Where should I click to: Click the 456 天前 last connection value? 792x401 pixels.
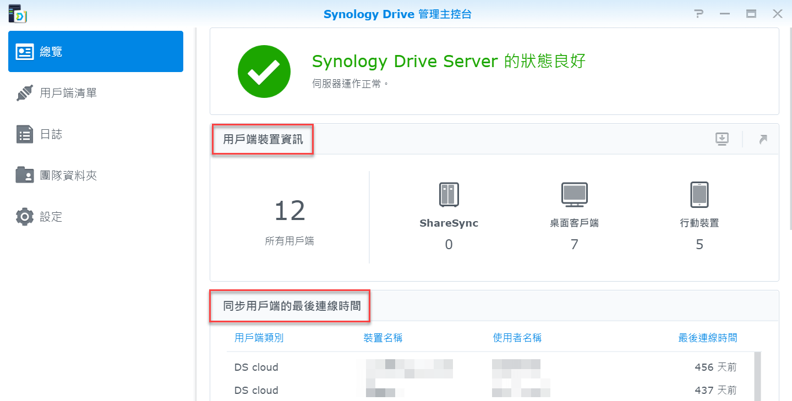click(715, 367)
